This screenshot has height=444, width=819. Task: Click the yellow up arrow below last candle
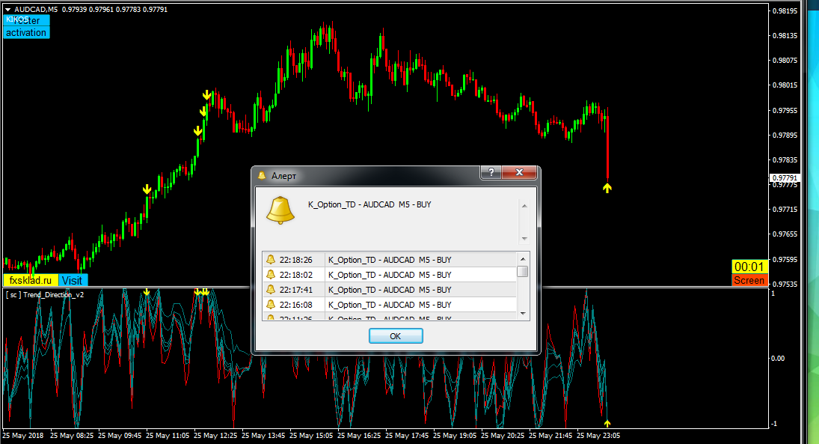(x=607, y=188)
